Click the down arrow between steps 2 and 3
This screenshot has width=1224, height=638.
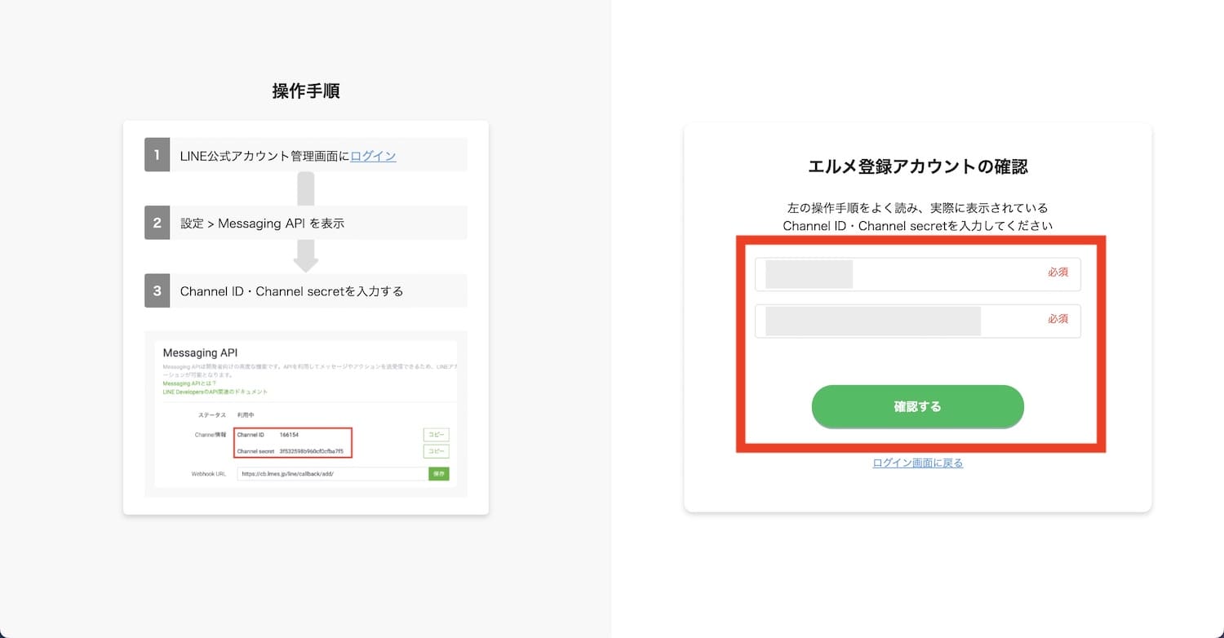(x=306, y=255)
